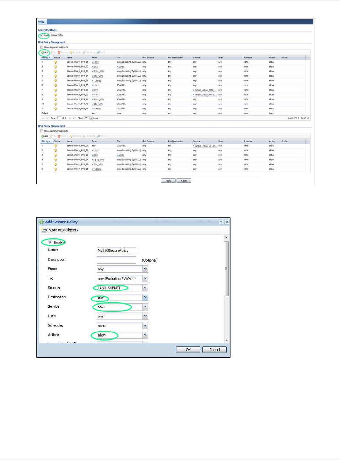This screenshot has height=460, width=340.
Task: Click the Description input field
Action: tap(116, 260)
